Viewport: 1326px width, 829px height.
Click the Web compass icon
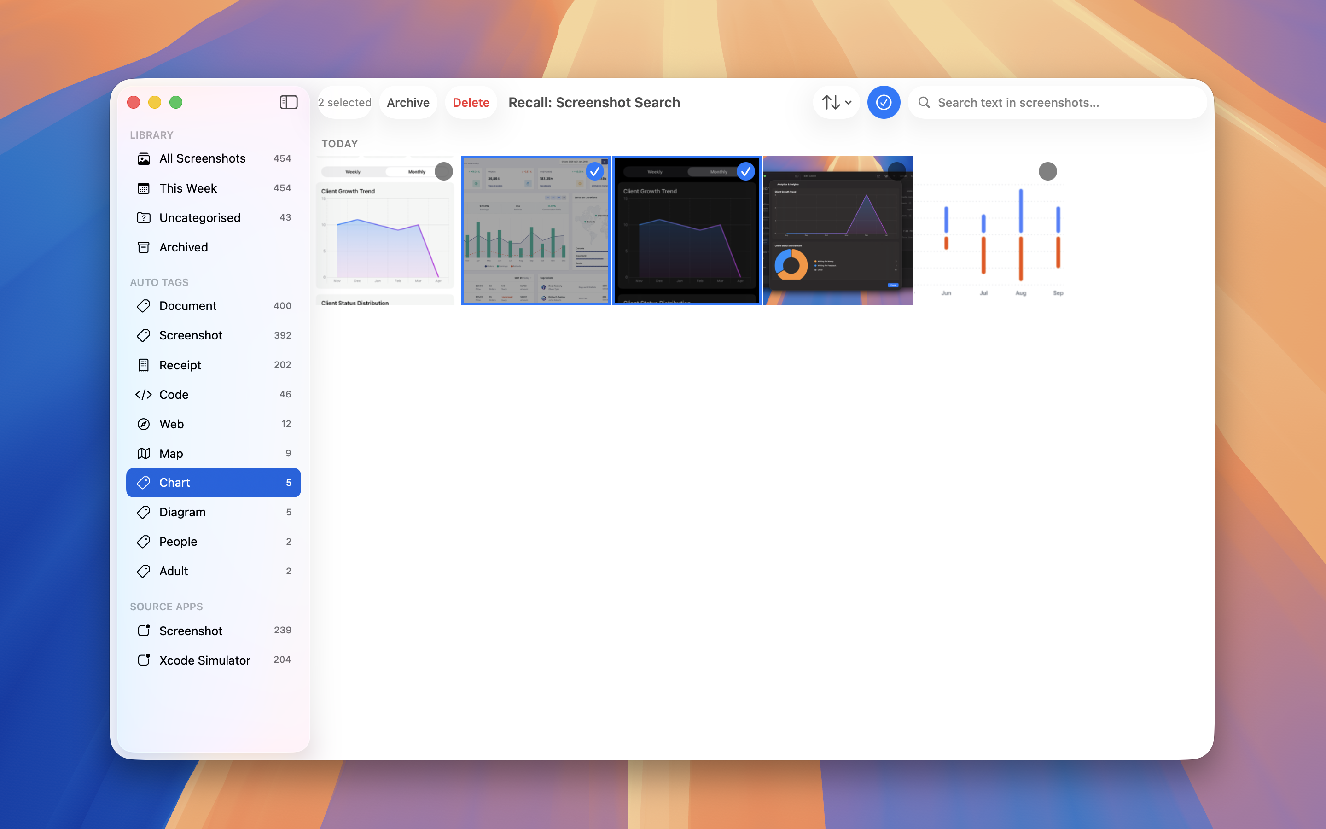pos(144,424)
